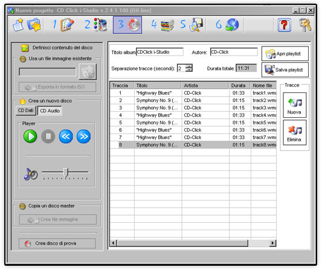322x270 pixels.
Task: Switch to CD Dati tab
Action: (25, 111)
